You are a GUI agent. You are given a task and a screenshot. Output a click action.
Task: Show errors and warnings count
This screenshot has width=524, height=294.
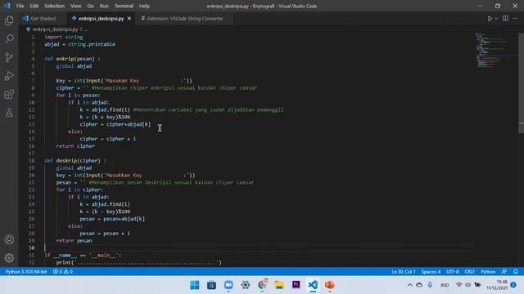(x=63, y=272)
